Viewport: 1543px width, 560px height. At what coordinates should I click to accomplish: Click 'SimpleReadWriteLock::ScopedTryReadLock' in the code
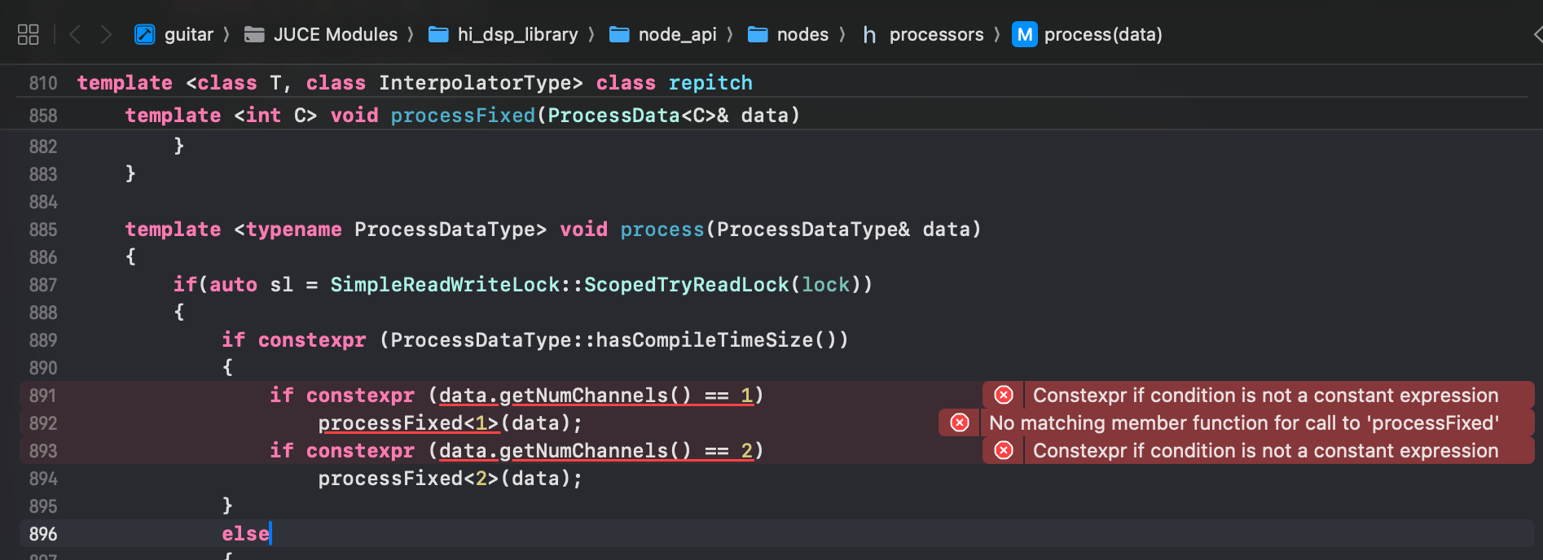coord(560,285)
